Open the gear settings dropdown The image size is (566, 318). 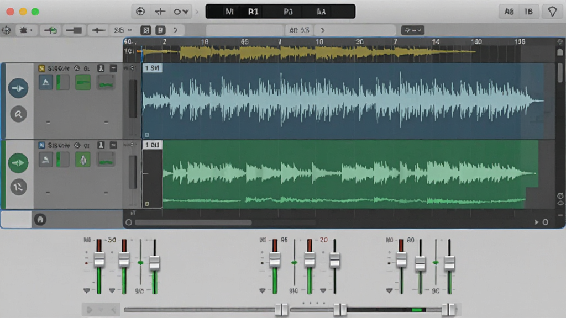pyautogui.click(x=25, y=30)
